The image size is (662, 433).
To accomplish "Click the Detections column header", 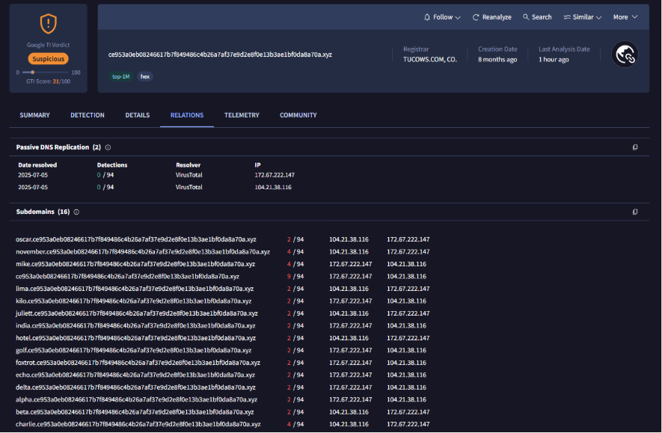I will 112,165.
